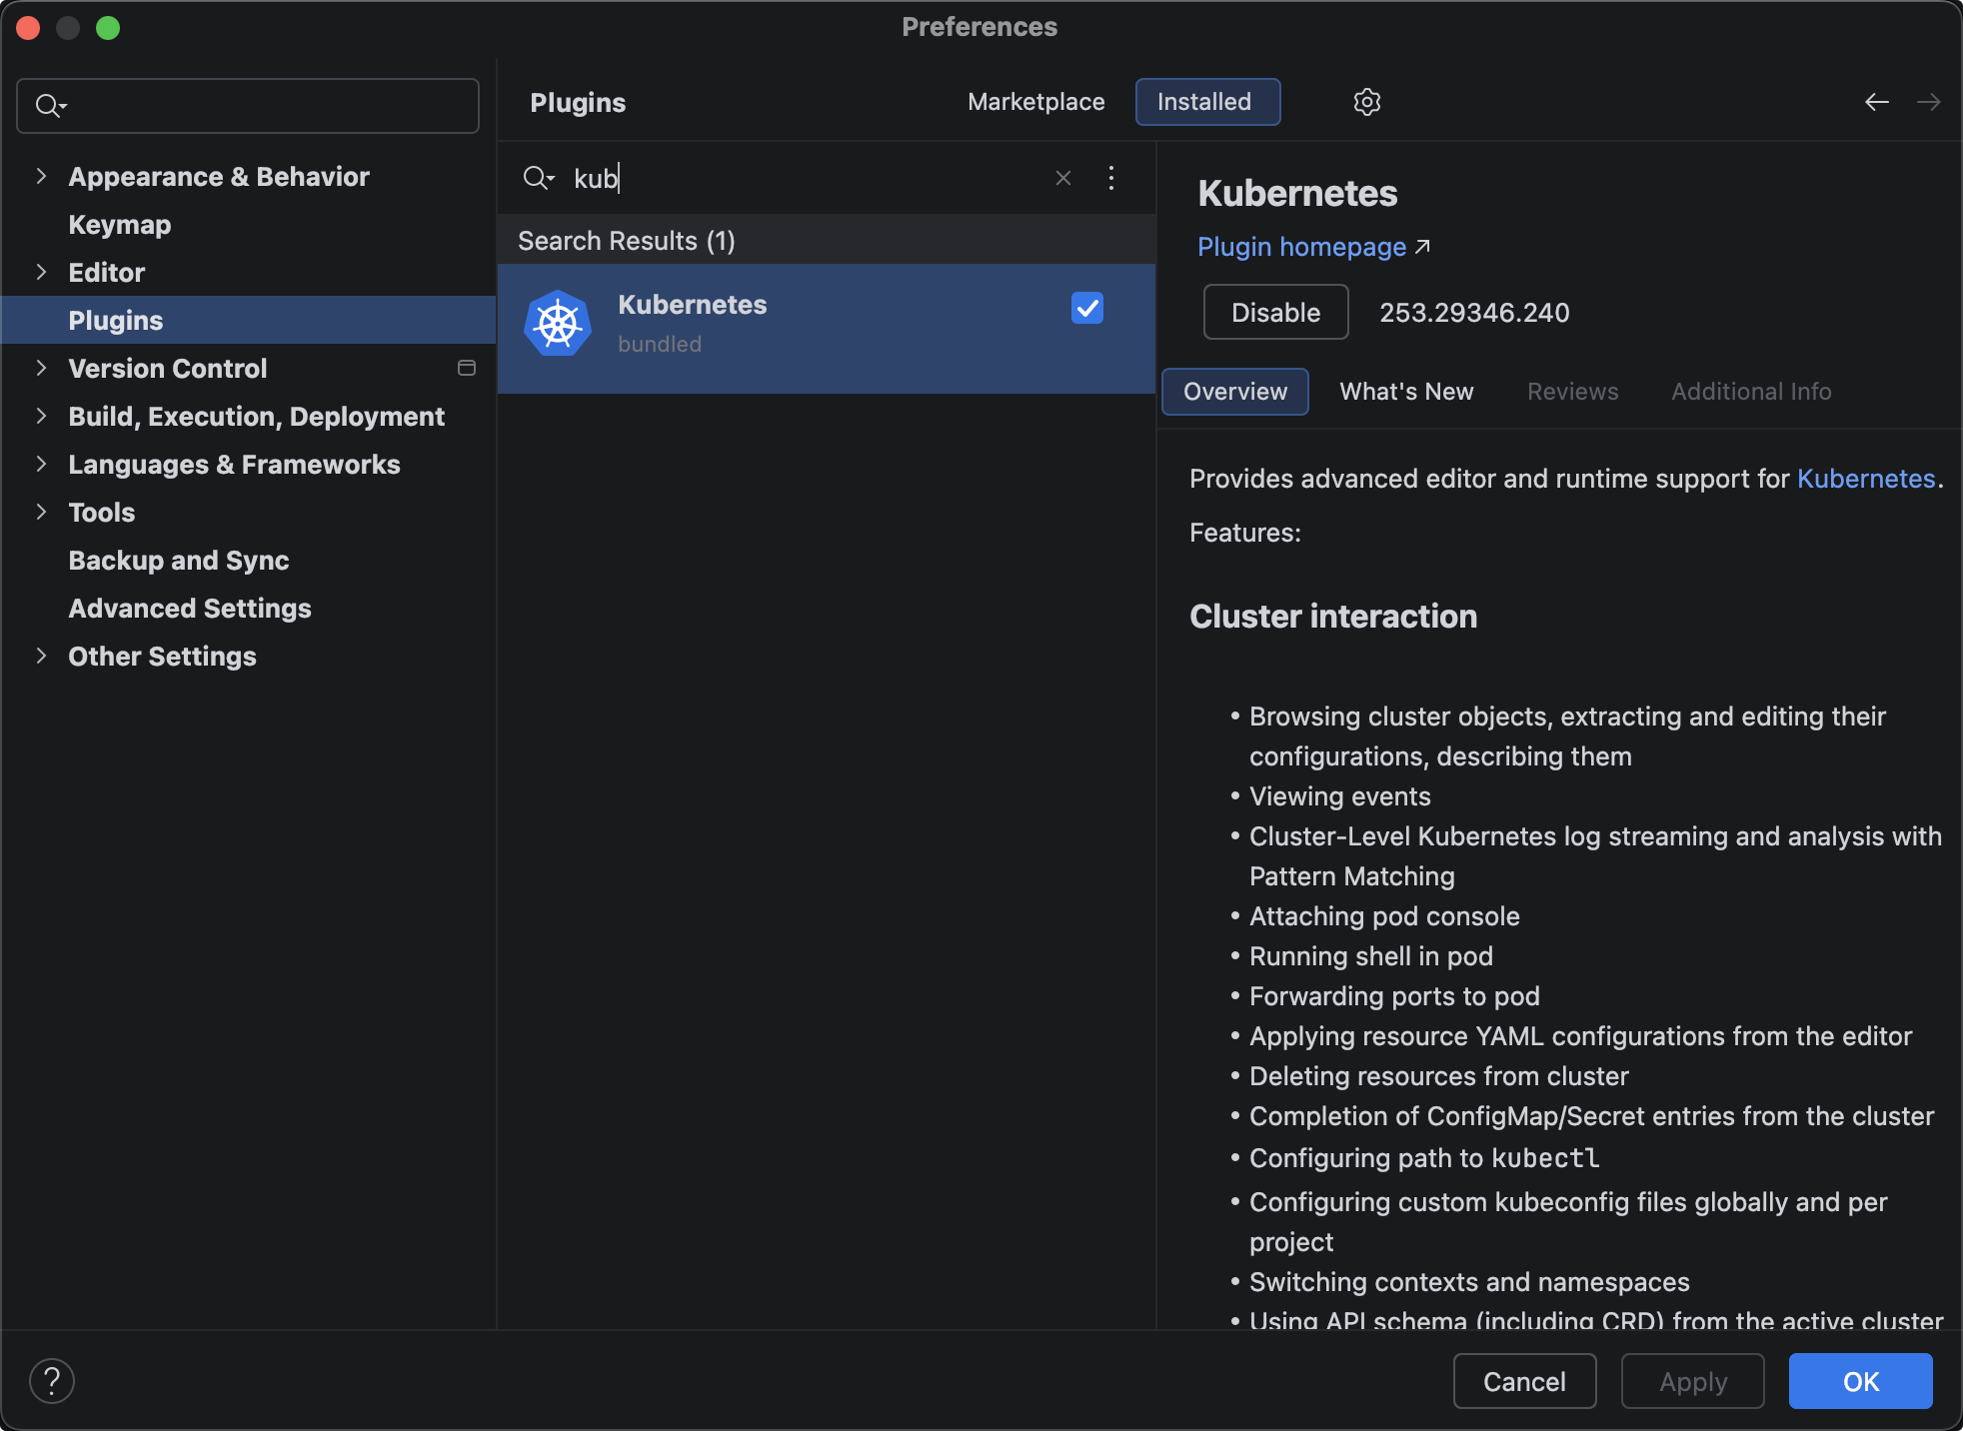Click the forward navigation arrow
The image size is (1963, 1431).
[x=1928, y=102]
